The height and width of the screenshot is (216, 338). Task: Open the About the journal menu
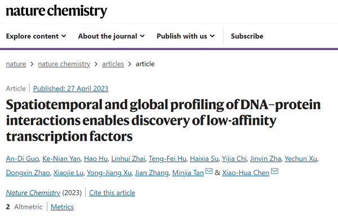click(x=111, y=36)
